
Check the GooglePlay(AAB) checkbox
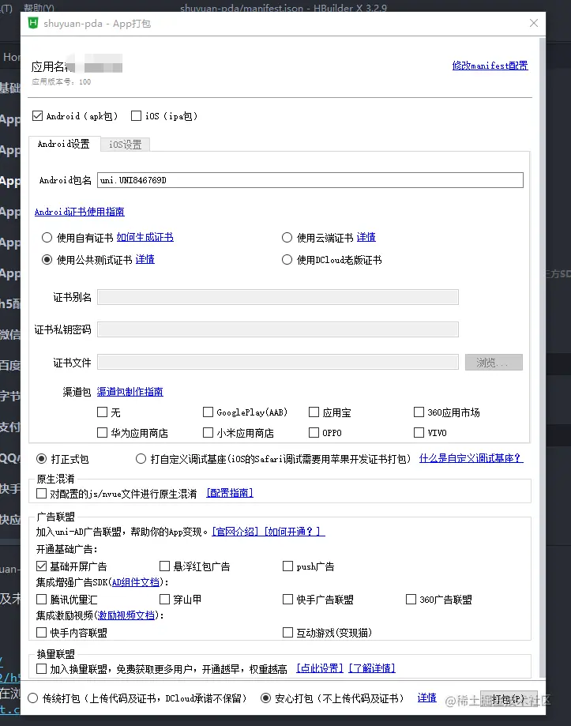click(208, 412)
